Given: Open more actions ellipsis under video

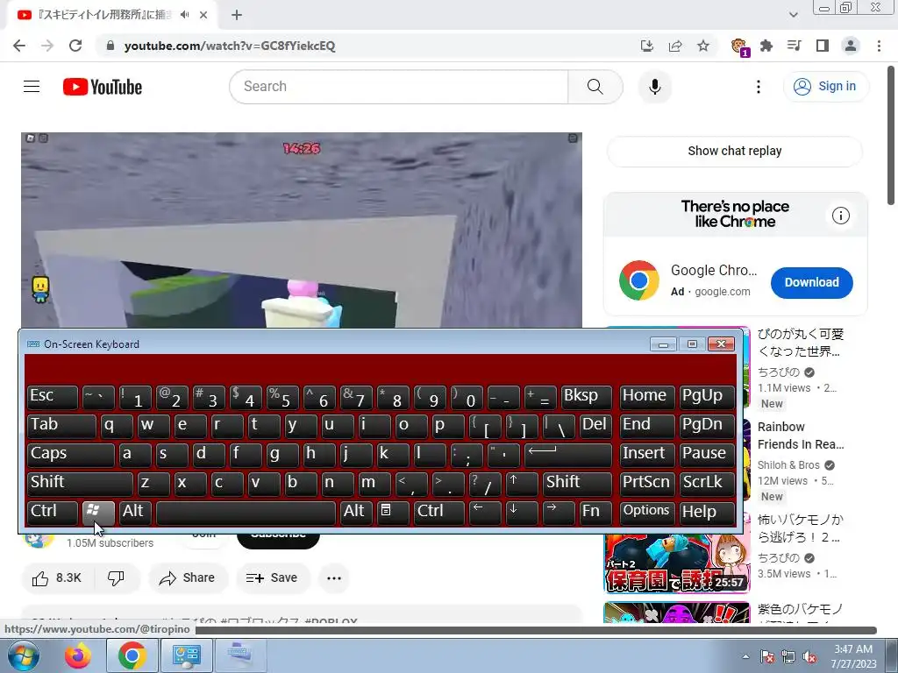Looking at the screenshot, I should pos(334,578).
